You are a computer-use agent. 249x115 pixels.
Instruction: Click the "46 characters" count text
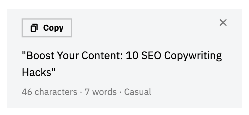[x=49, y=92]
